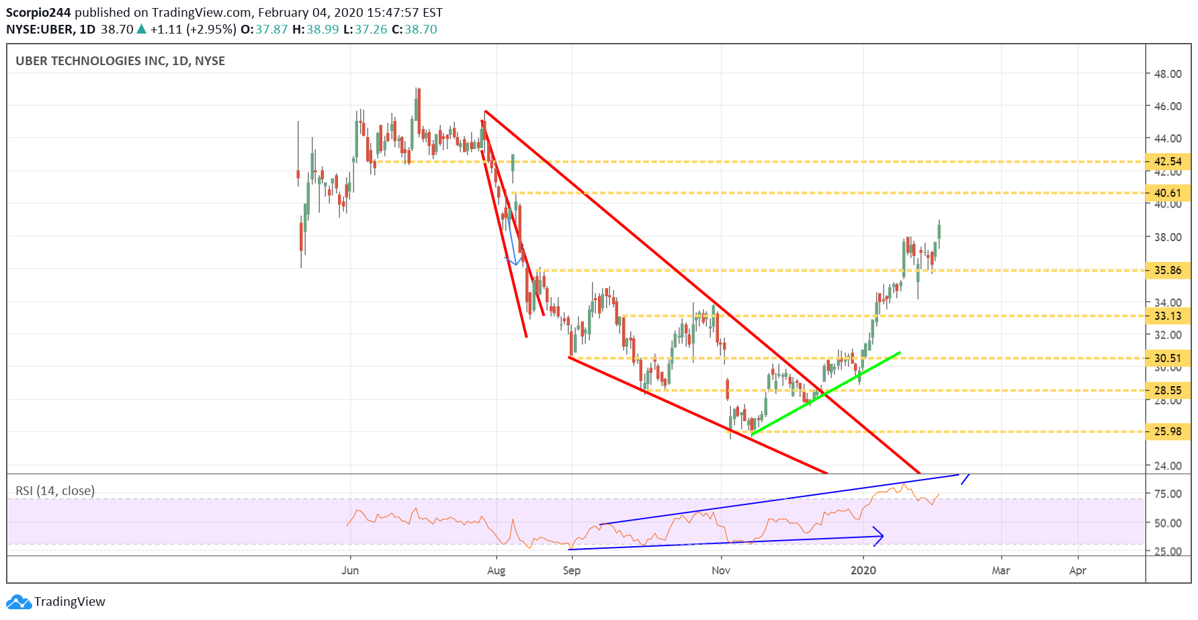The width and height of the screenshot is (1198, 620).
Task: Click the 33.13 price level label
Action: (x=1168, y=316)
